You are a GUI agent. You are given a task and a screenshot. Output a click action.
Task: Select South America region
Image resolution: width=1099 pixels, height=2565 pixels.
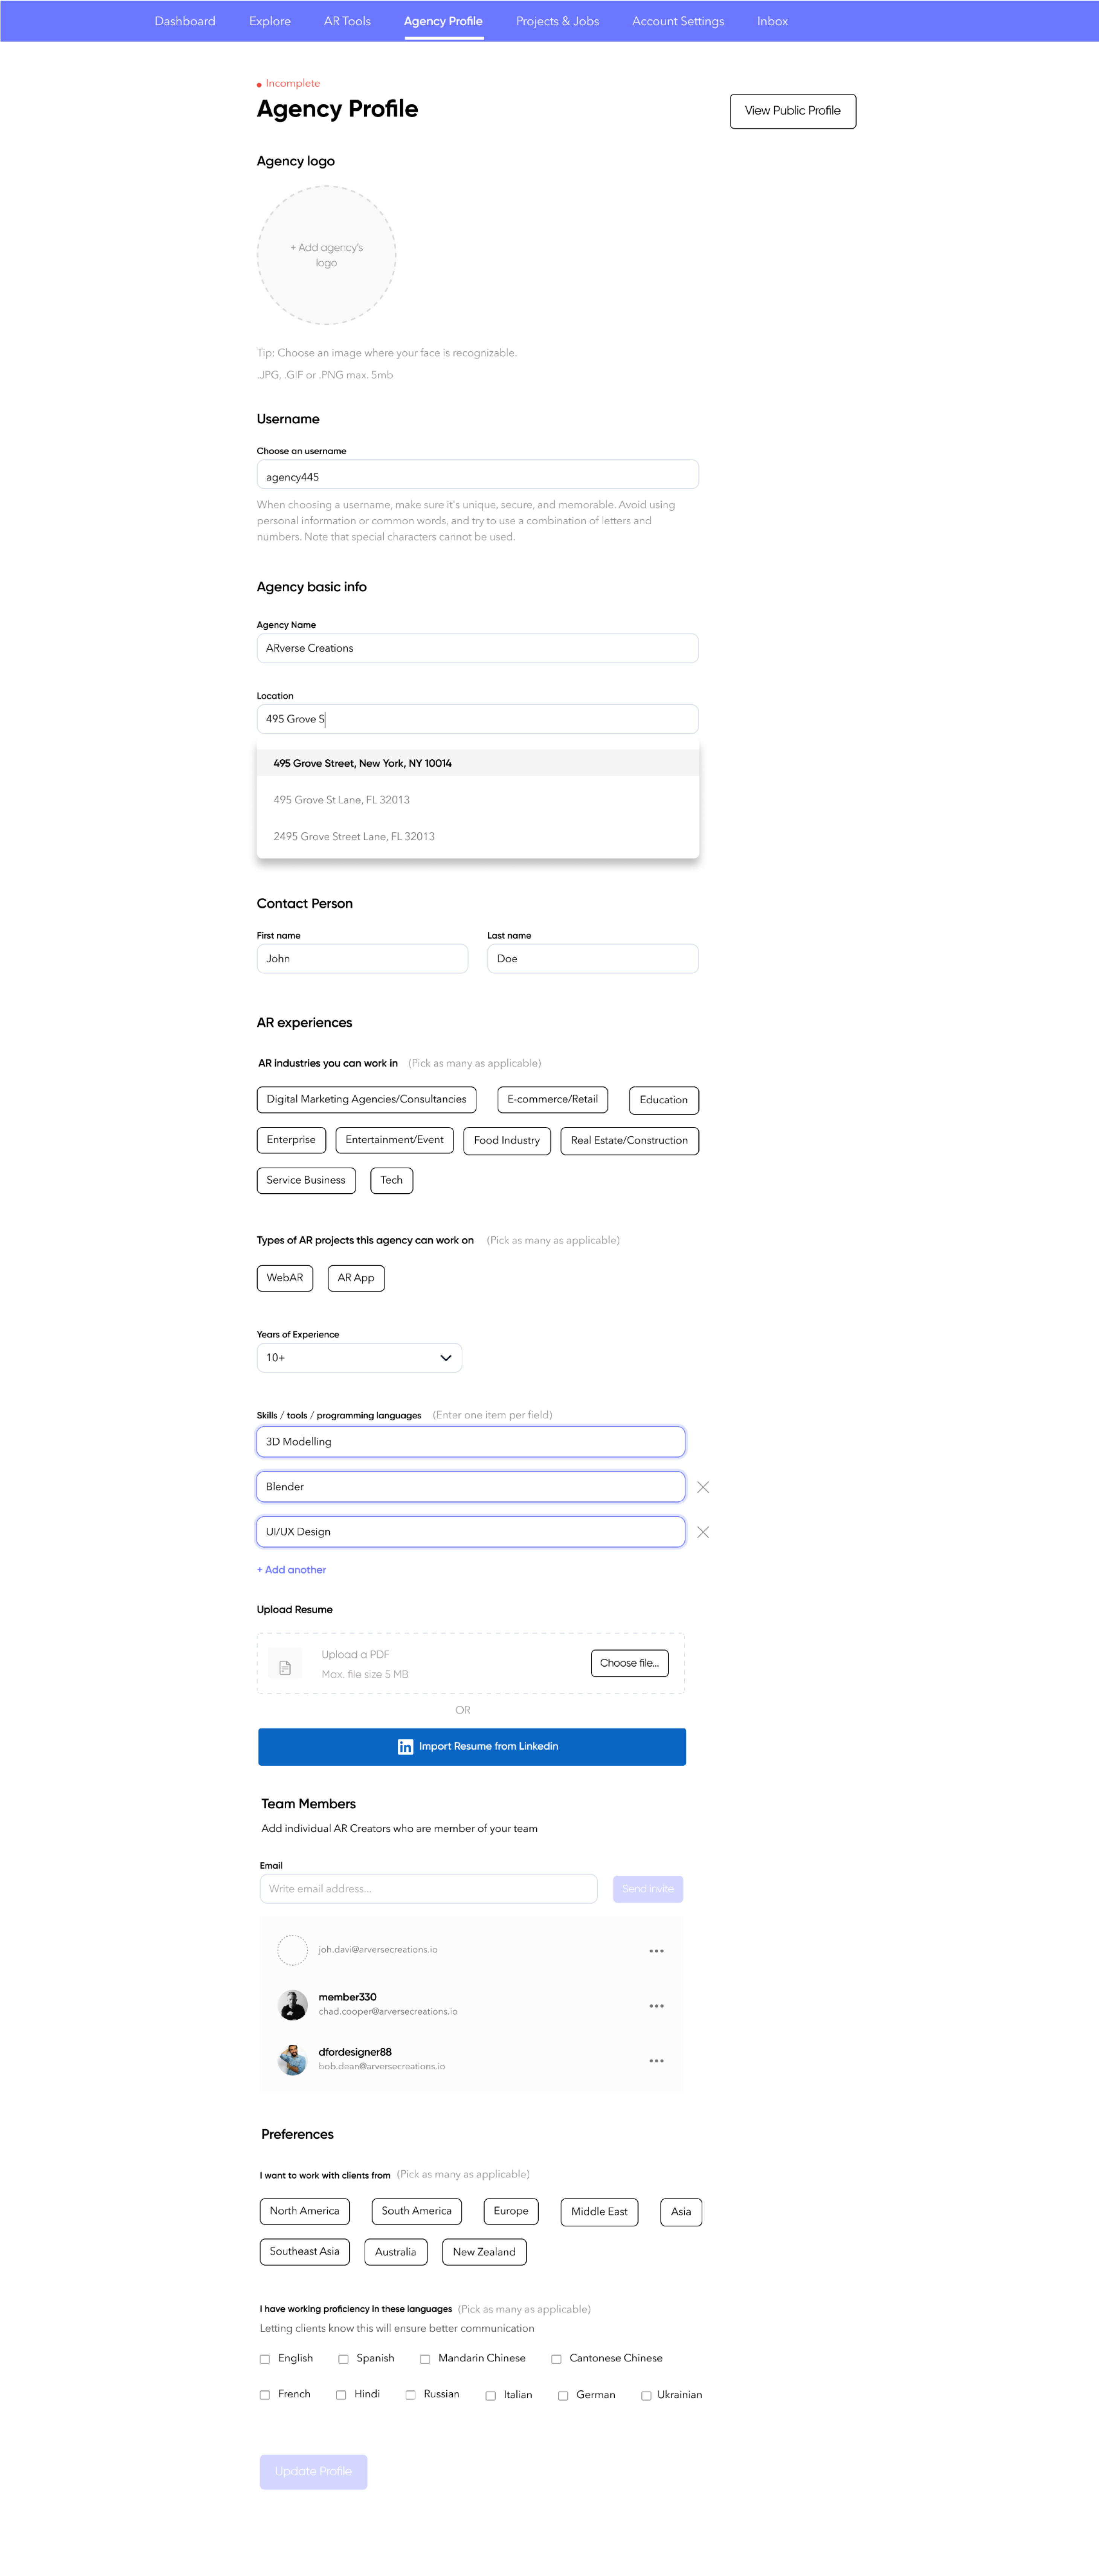tap(416, 2212)
